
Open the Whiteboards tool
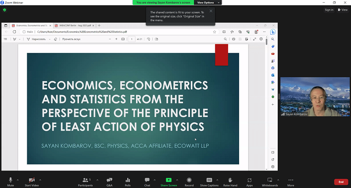click(270, 181)
